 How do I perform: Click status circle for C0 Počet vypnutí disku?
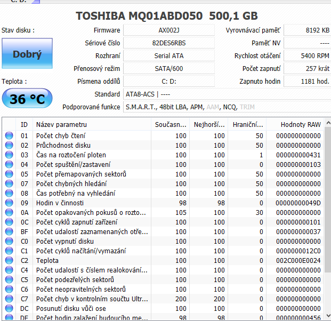click(x=9, y=241)
